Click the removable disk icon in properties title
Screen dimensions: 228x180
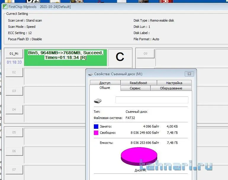pos(90,74)
